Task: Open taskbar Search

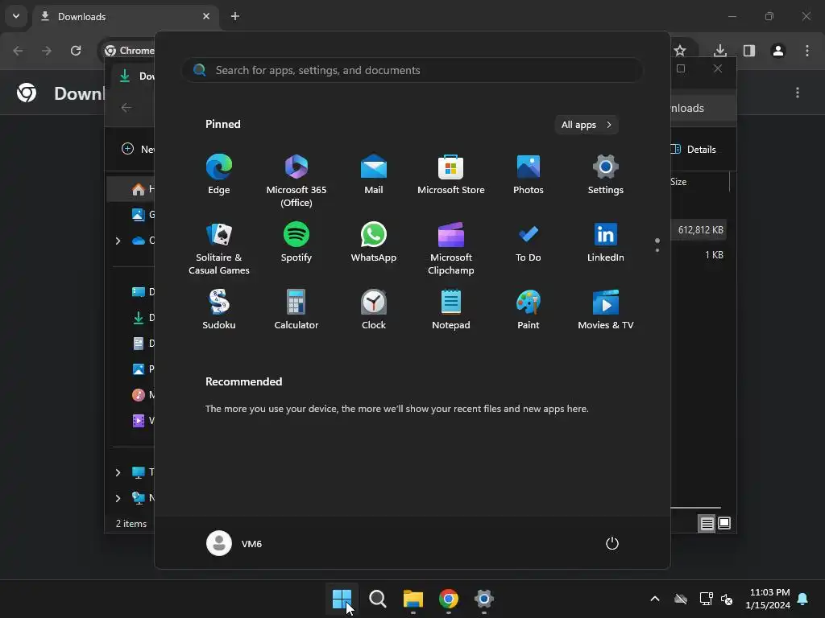Action: (377, 599)
